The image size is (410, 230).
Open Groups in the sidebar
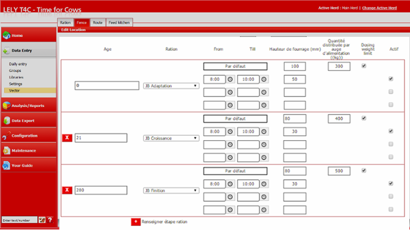tap(15, 71)
